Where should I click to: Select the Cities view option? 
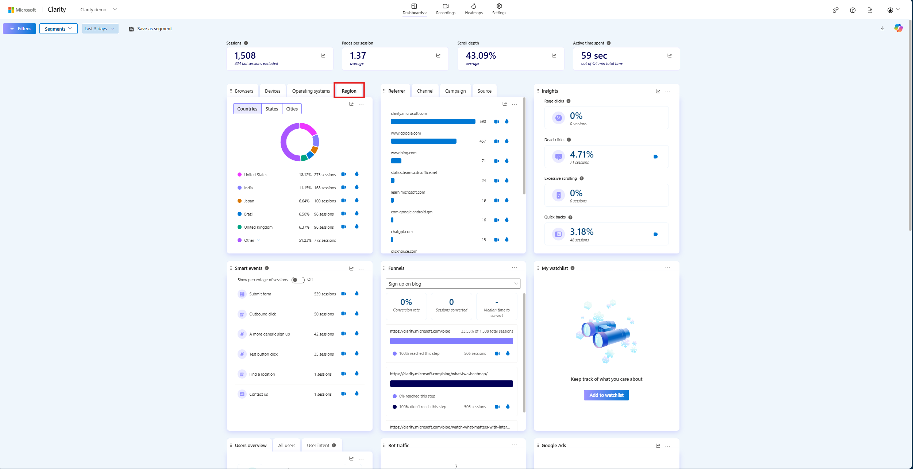pyautogui.click(x=292, y=109)
